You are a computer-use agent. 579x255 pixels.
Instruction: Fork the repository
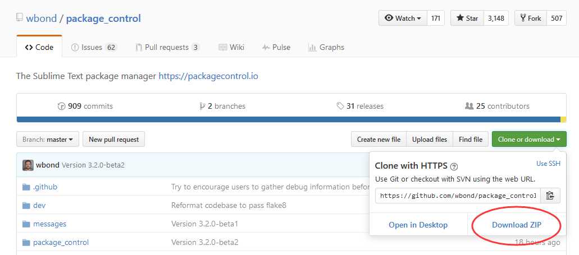(x=530, y=18)
